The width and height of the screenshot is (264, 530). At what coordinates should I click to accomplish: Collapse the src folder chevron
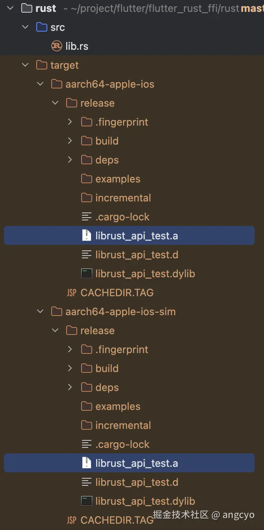click(x=26, y=27)
